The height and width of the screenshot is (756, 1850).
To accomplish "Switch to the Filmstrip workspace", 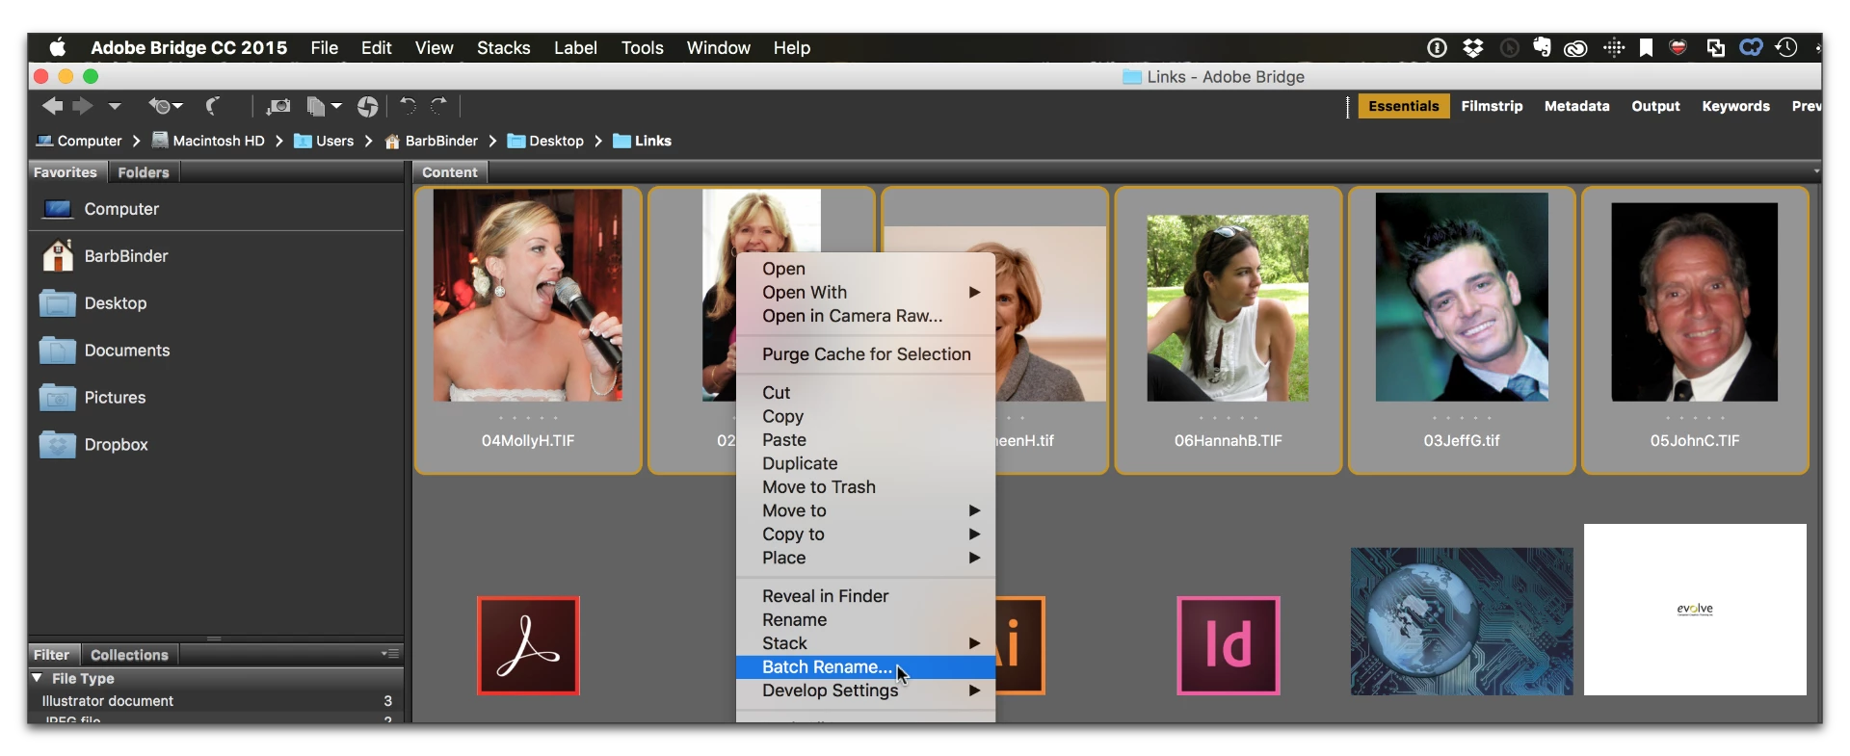I will [1492, 106].
